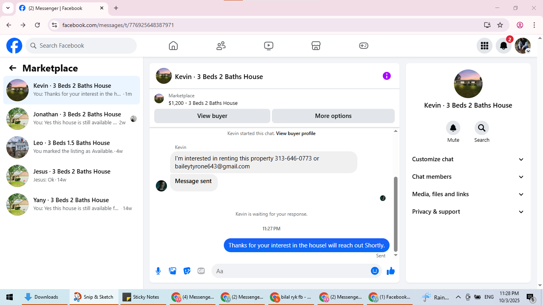Click the back arrow beside Marketplace
This screenshot has width=543, height=305.
pyautogui.click(x=13, y=68)
